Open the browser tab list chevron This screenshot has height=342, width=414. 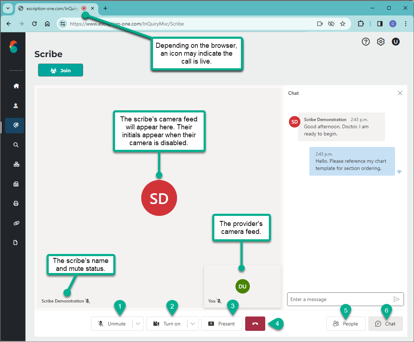click(x=8, y=8)
